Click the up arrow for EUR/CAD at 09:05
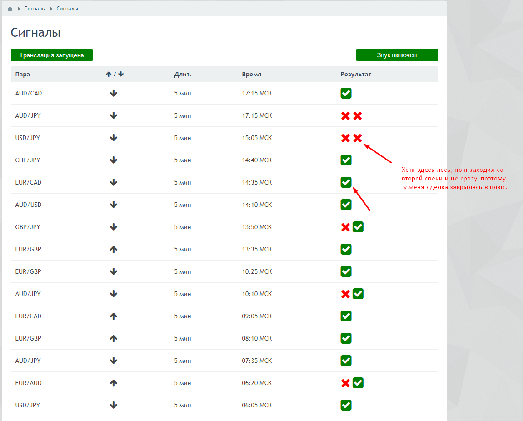The image size is (523, 421). (114, 316)
